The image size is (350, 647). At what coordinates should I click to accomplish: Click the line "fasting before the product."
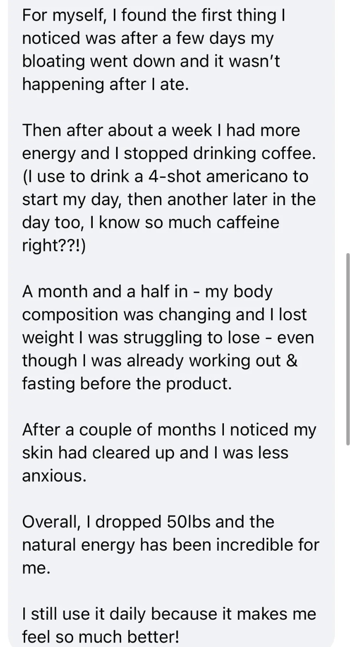(127, 384)
